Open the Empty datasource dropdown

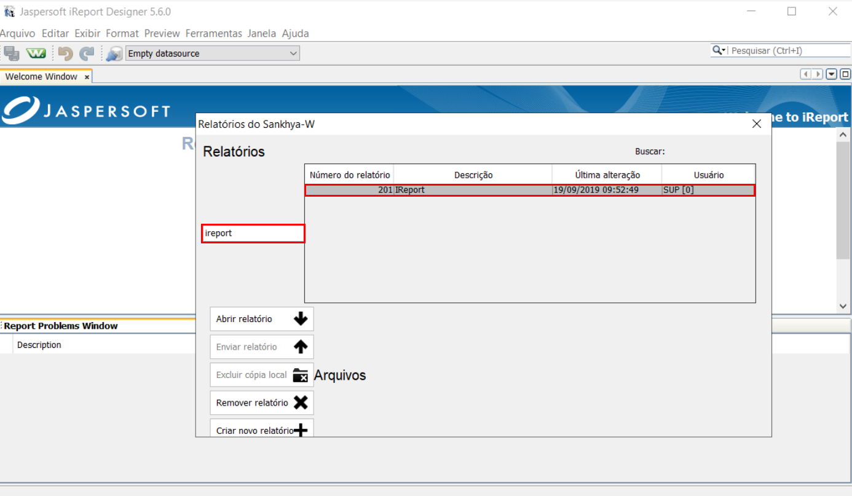[x=213, y=53]
